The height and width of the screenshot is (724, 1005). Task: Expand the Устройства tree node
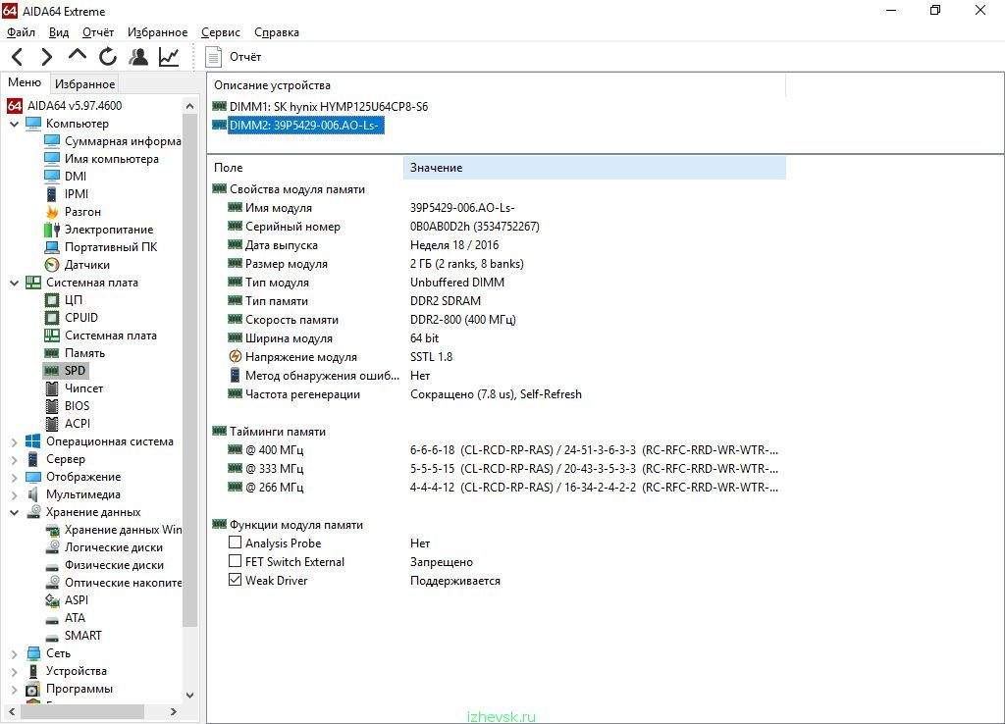coord(14,671)
